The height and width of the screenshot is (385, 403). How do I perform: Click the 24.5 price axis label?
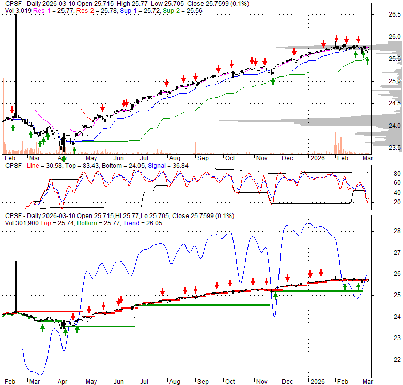coord(395,103)
